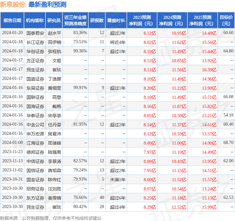Select 2025 forecast 15.99亿
The image size is (235, 221).
(209, 207)
